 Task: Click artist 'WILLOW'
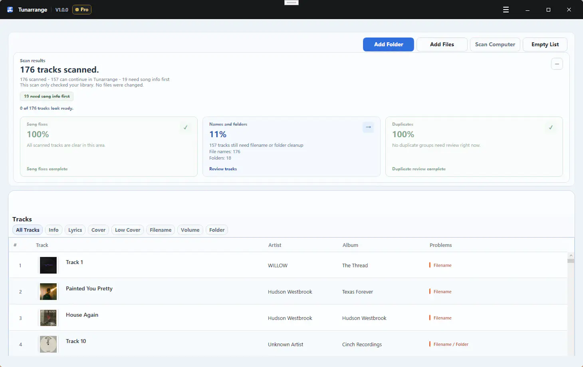click(x=278, y=265)
